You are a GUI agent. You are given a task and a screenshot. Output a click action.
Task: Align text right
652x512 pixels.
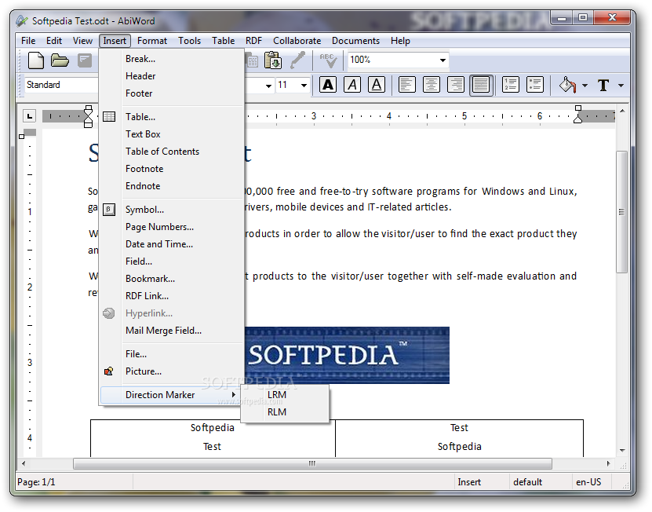(456, 85)
